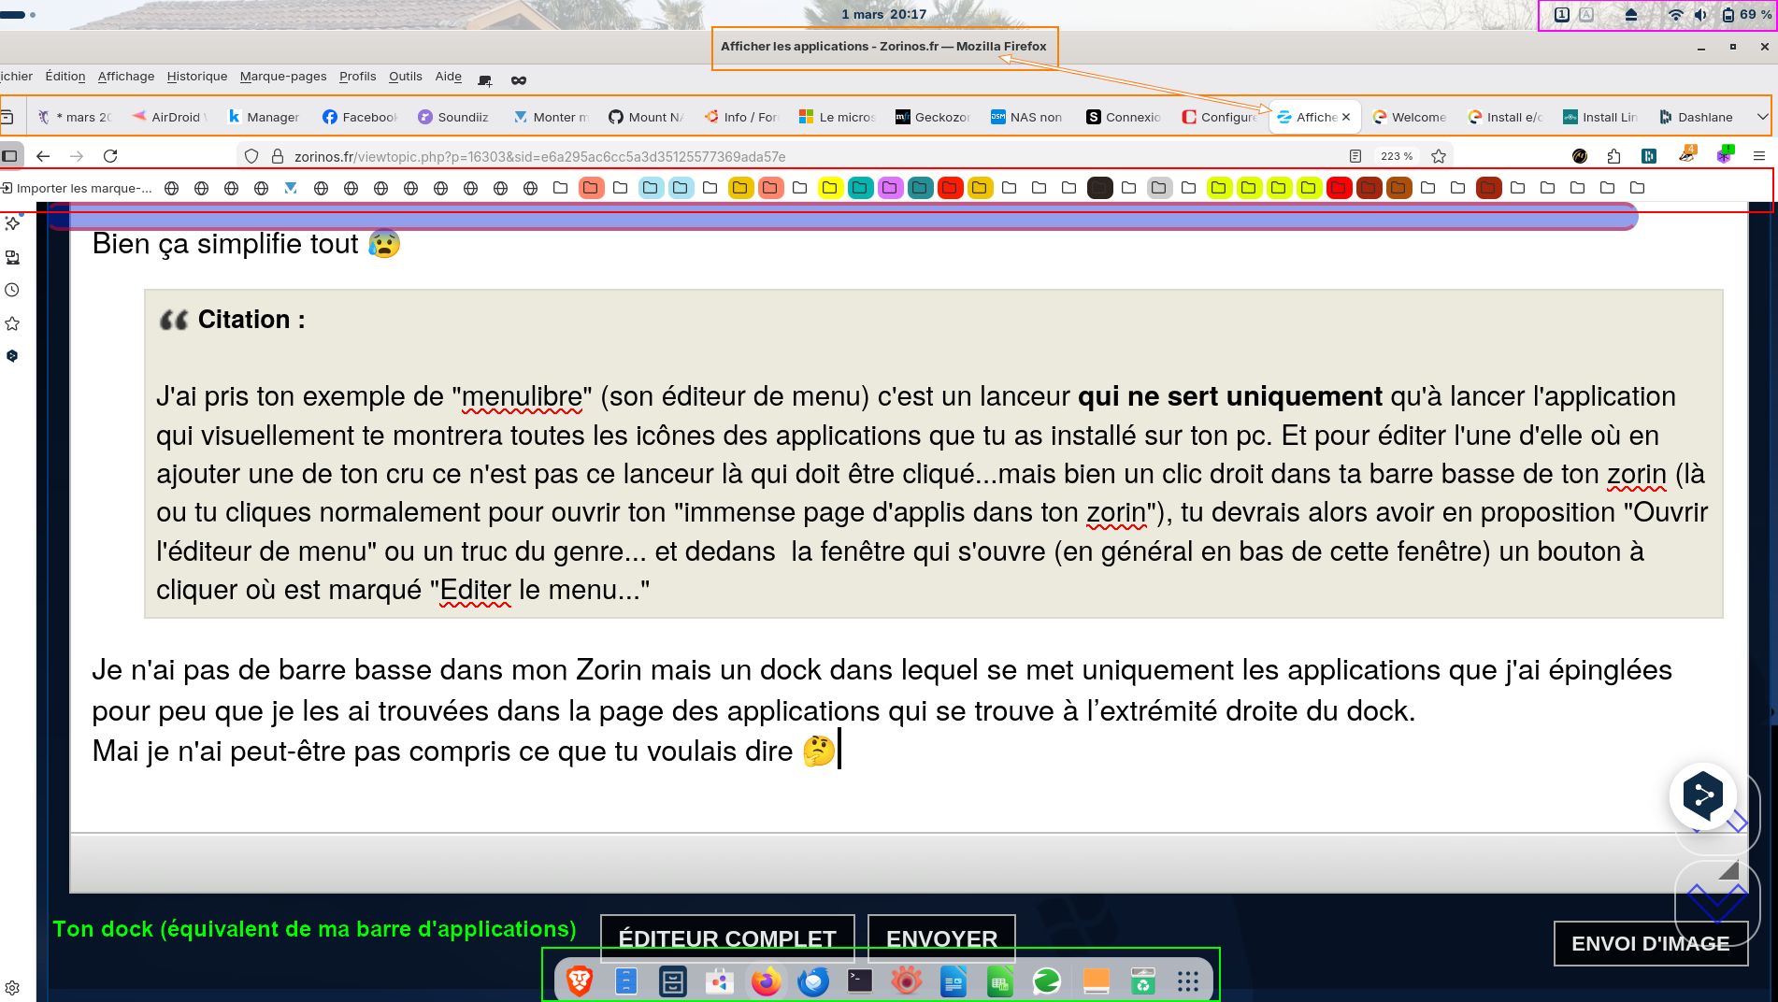
Task: Open the zoom level 223 % indicator
Action: [x=1397, y=156]
